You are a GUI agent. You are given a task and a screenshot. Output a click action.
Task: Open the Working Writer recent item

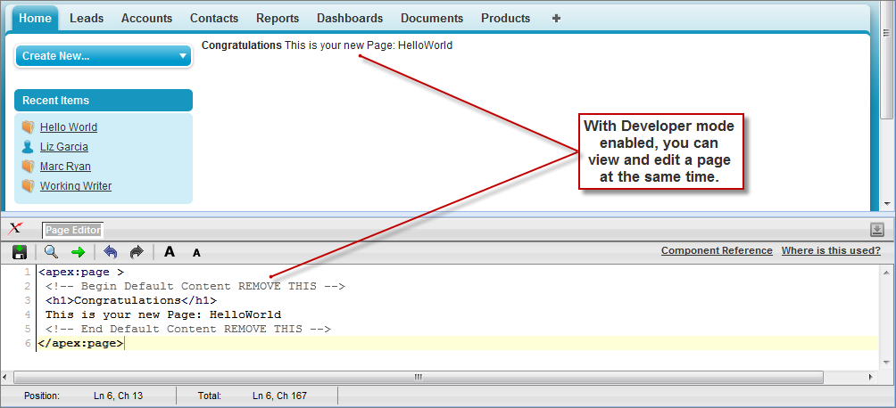75,186
